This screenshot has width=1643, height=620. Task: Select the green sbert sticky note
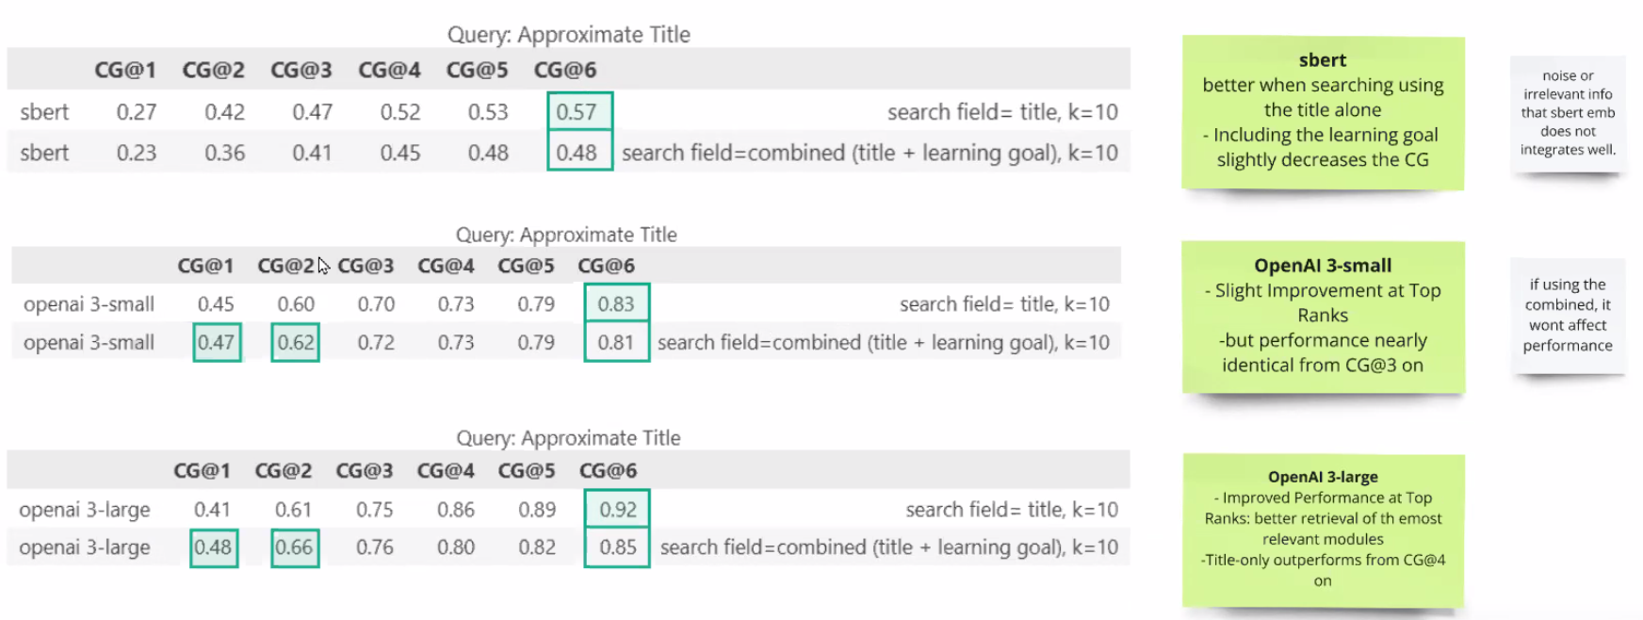click(1323, 111)
